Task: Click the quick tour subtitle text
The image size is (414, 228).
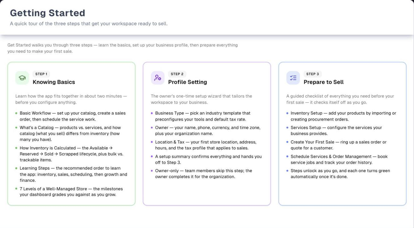Action: pyautogui.click(x=89, y=24)
